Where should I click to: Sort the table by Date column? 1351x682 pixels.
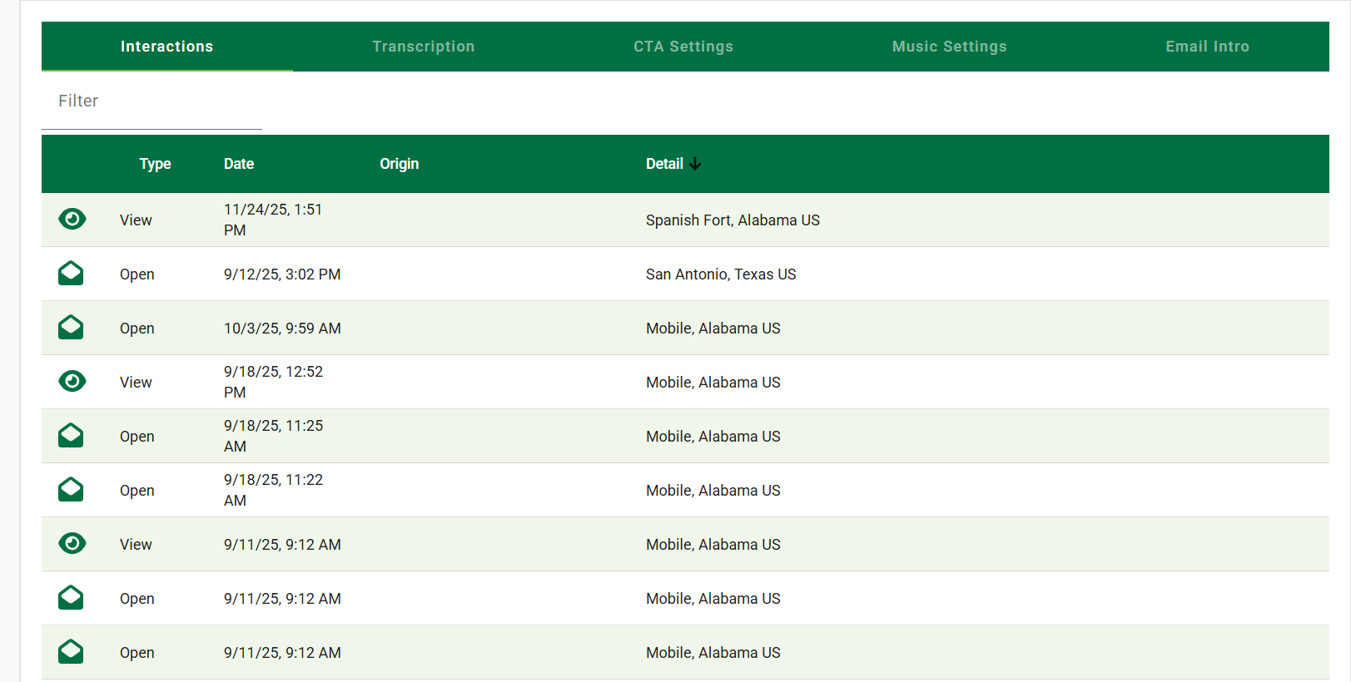tap(239, 164)
